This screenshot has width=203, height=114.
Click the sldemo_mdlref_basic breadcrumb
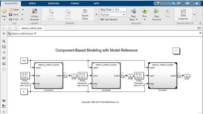(22, 33)
